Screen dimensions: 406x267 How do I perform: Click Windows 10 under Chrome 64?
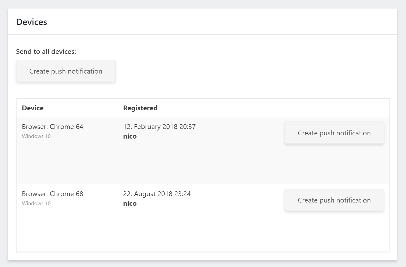click(36, 136)
